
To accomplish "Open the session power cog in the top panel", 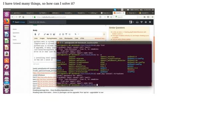I will 153,10.
